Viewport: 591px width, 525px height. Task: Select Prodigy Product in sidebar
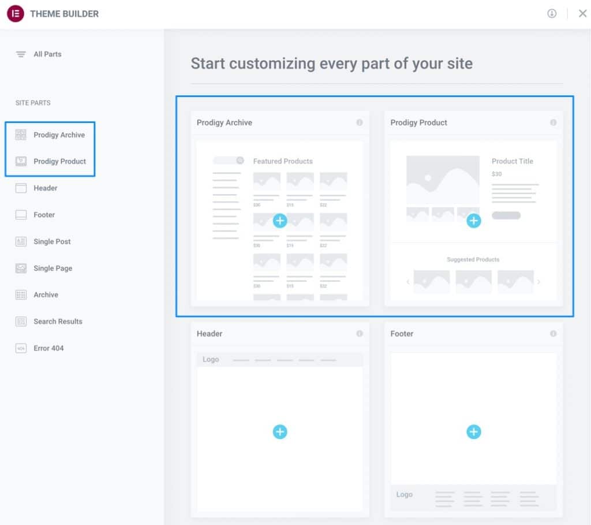pyautogui.click(x=59, y=161)
